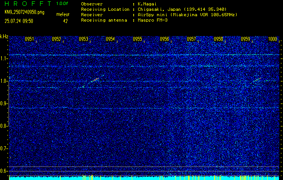Click the 0953 time marker
This screenshot has height=180, width=283.
[83, 39]
